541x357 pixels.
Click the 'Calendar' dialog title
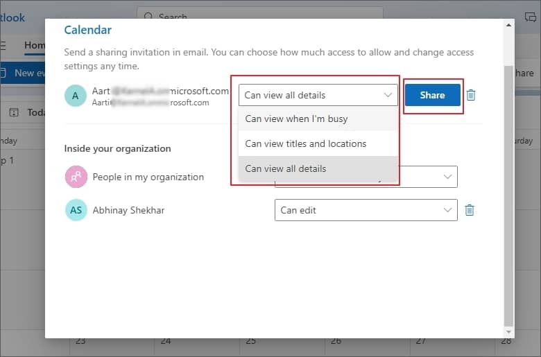coord(87,30)
